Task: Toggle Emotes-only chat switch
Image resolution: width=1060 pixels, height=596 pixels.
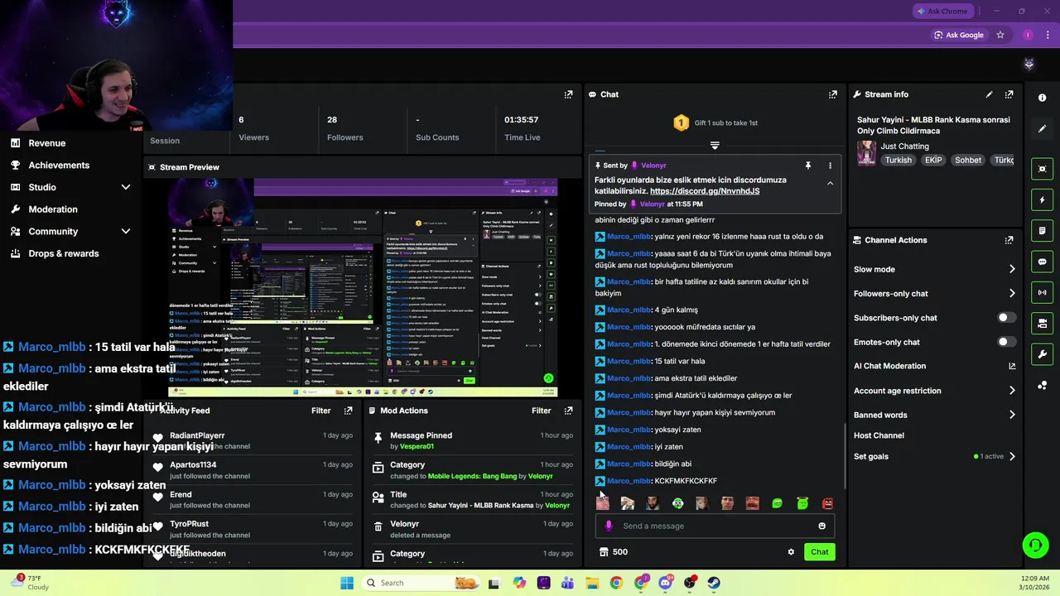Action: coord(1006,342)
